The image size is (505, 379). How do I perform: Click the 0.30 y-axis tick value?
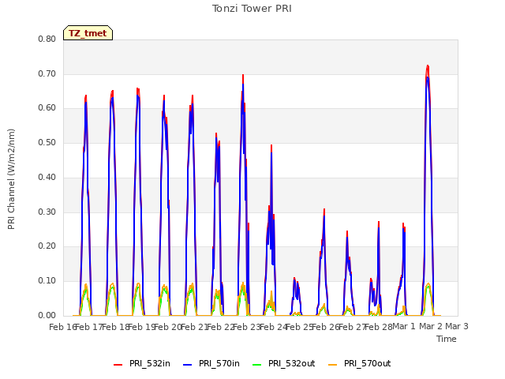[47, 212]
